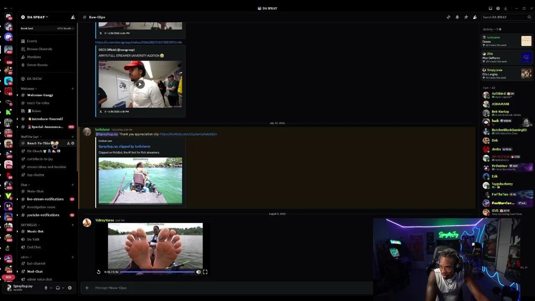The height and width of the screenshot is (301, 535).
Task: Open notification settings bell icon
Action: tap(457, 17)
